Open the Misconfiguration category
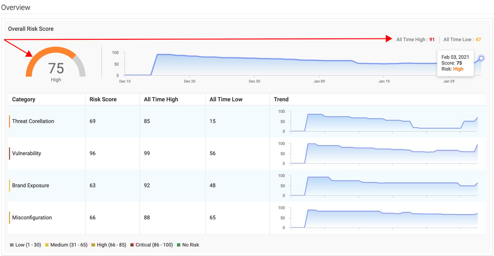The image size is (494, 256). tap(32, 218)
